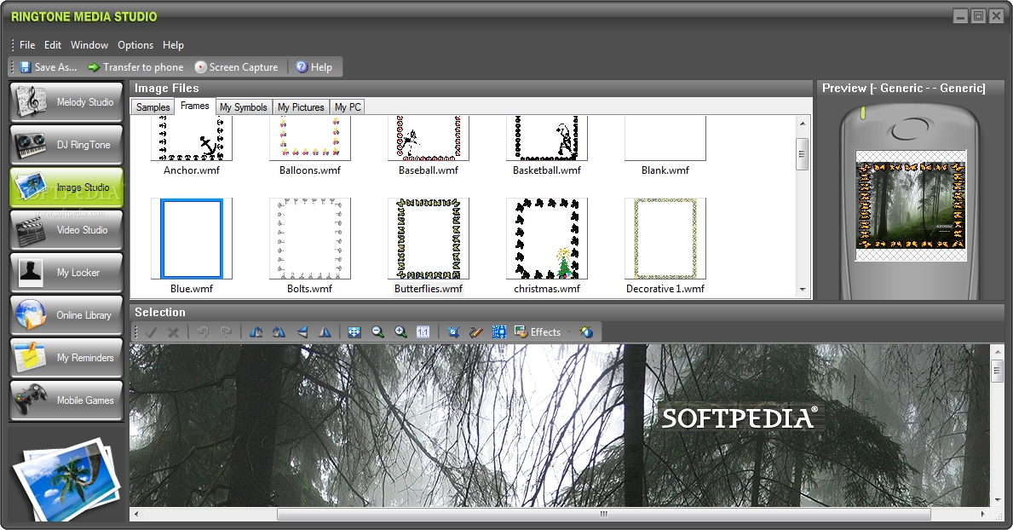Click the Image Files scrollbar down arrow
The image size is (1013, 530).
pos(803,291)
